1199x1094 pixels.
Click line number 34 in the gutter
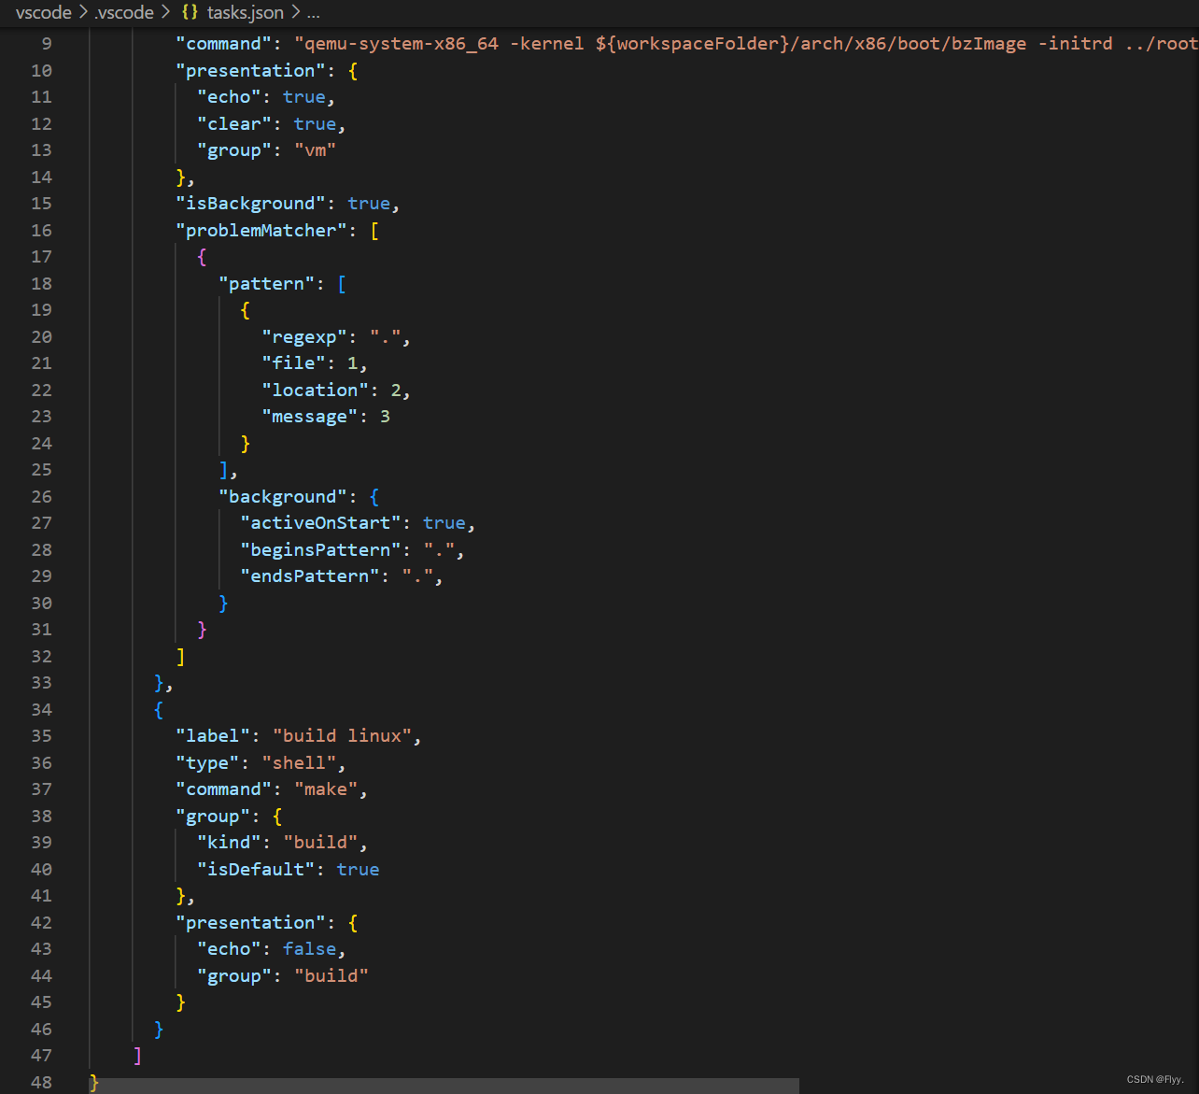point(41,709)
